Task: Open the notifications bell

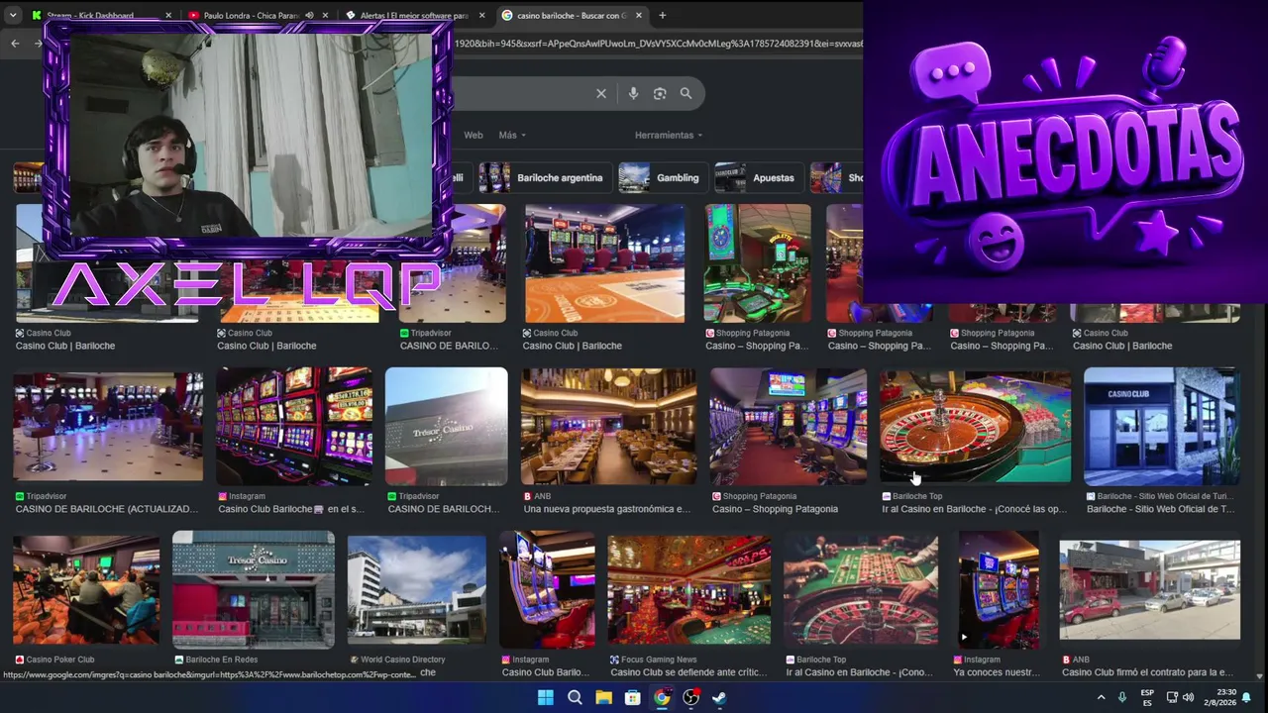Action: coord(1246,697)
